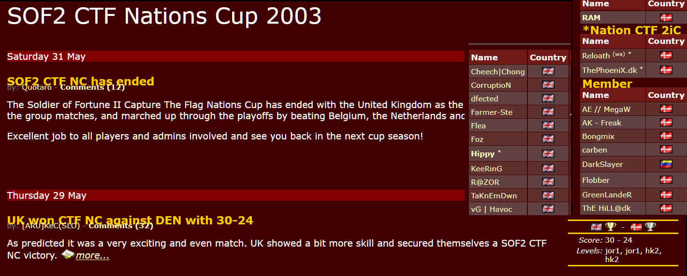Viewport: 687px width, 276px height.
Task: Click the UK flag in the Hippy row
Action: (x=548, y=154)
